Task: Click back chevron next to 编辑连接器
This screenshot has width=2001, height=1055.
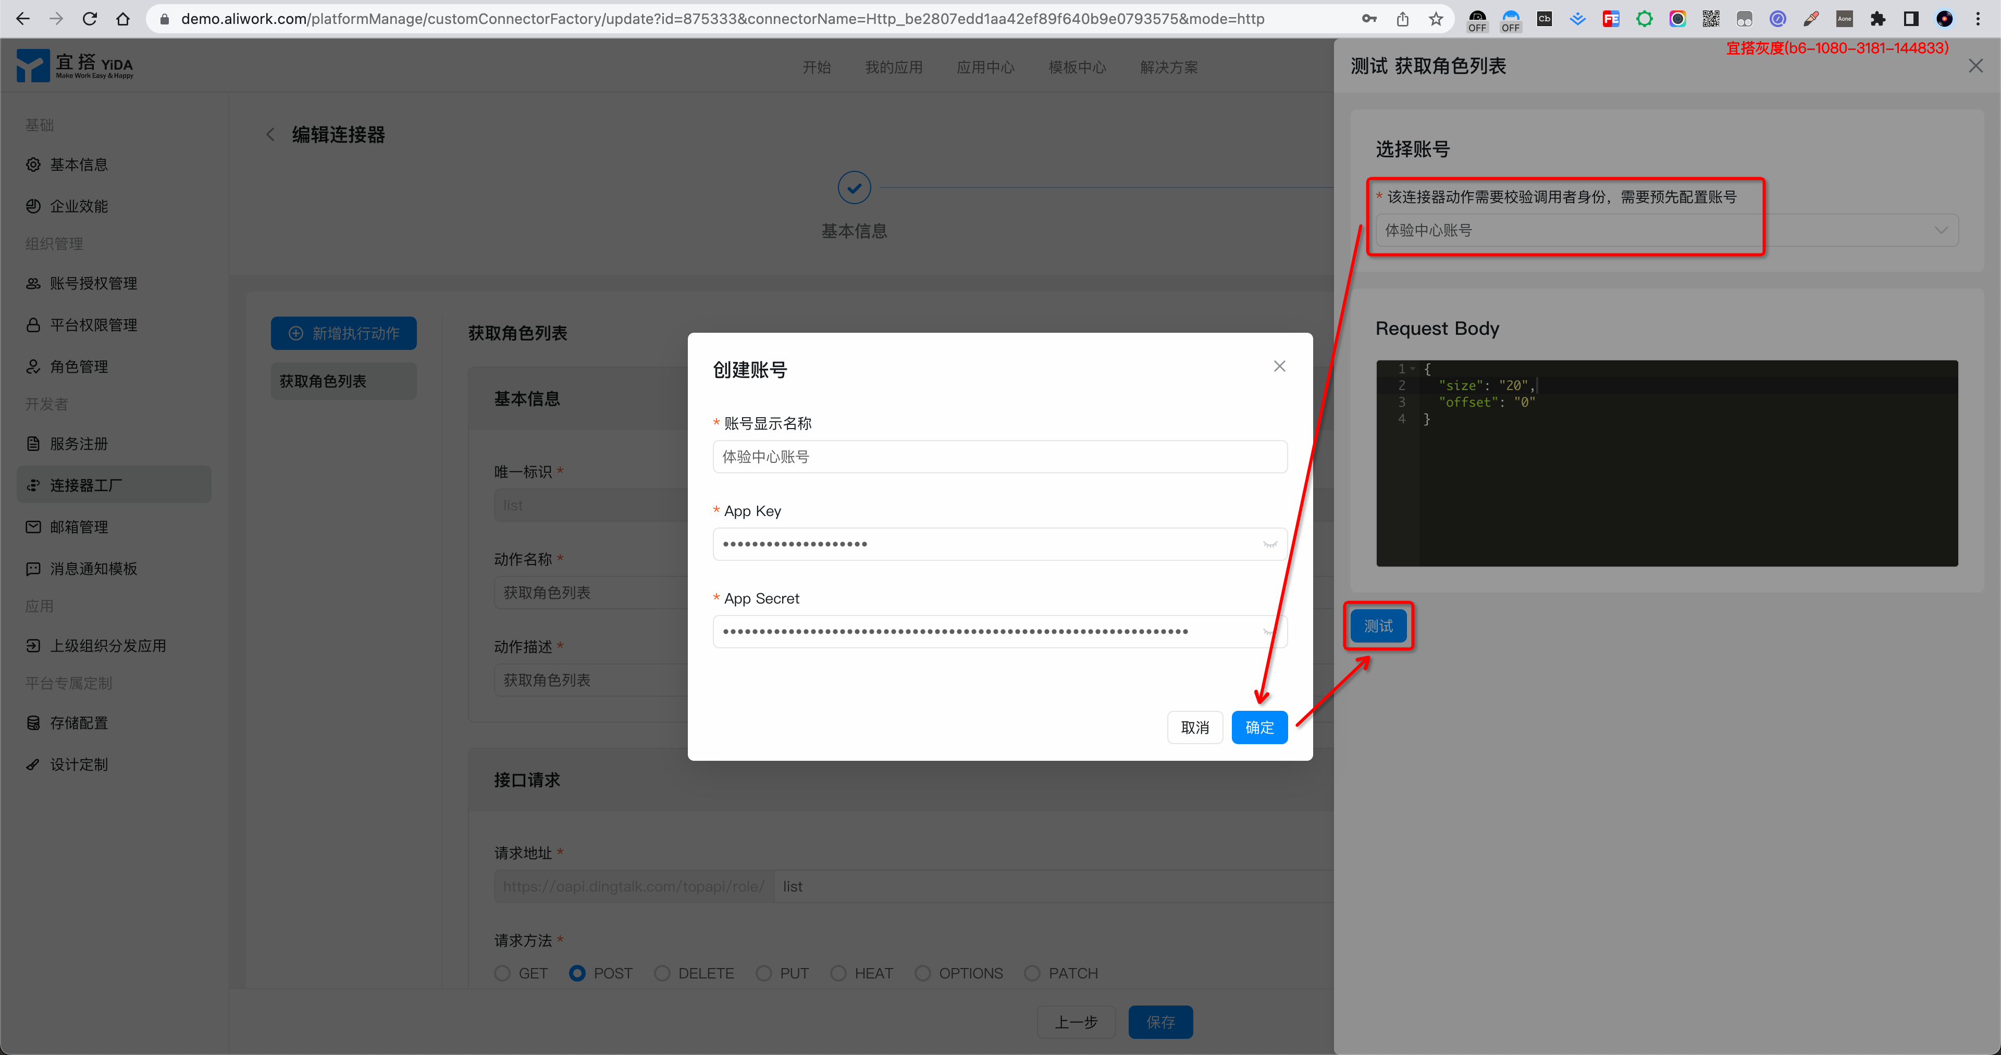Action: tap(270, 134)
